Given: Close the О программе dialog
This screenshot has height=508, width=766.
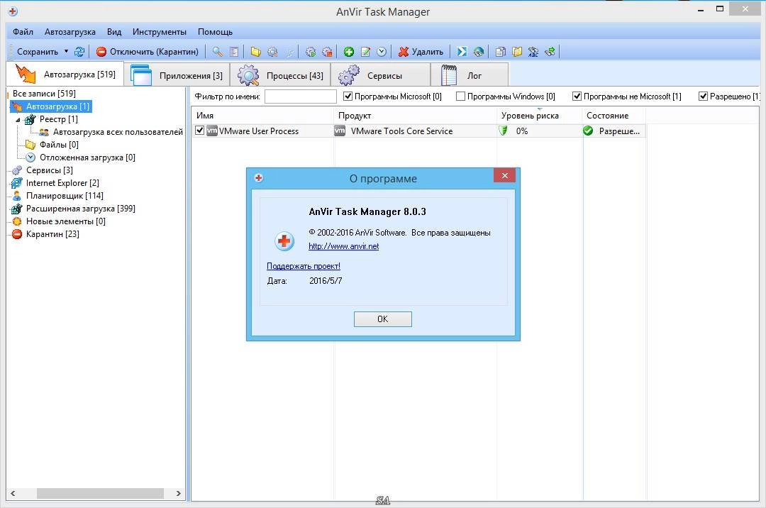Looking at the screenshot, I should tap(505, 175).
